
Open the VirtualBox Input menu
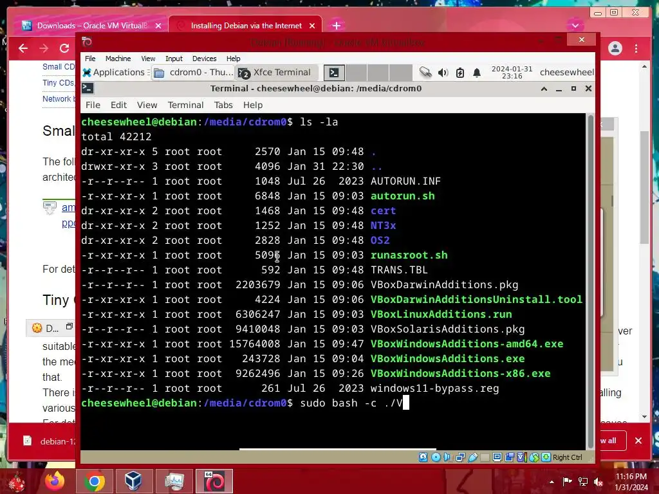coord(174,59)
